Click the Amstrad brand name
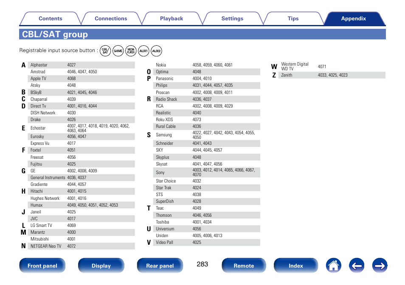Image resolution: width=405 pixels, height=285 pixels. tap(38, 72)
